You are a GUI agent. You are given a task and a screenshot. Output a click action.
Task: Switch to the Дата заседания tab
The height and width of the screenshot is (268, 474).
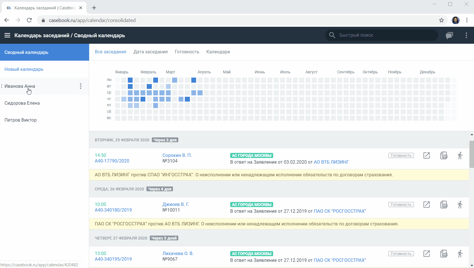click(151, 52)
